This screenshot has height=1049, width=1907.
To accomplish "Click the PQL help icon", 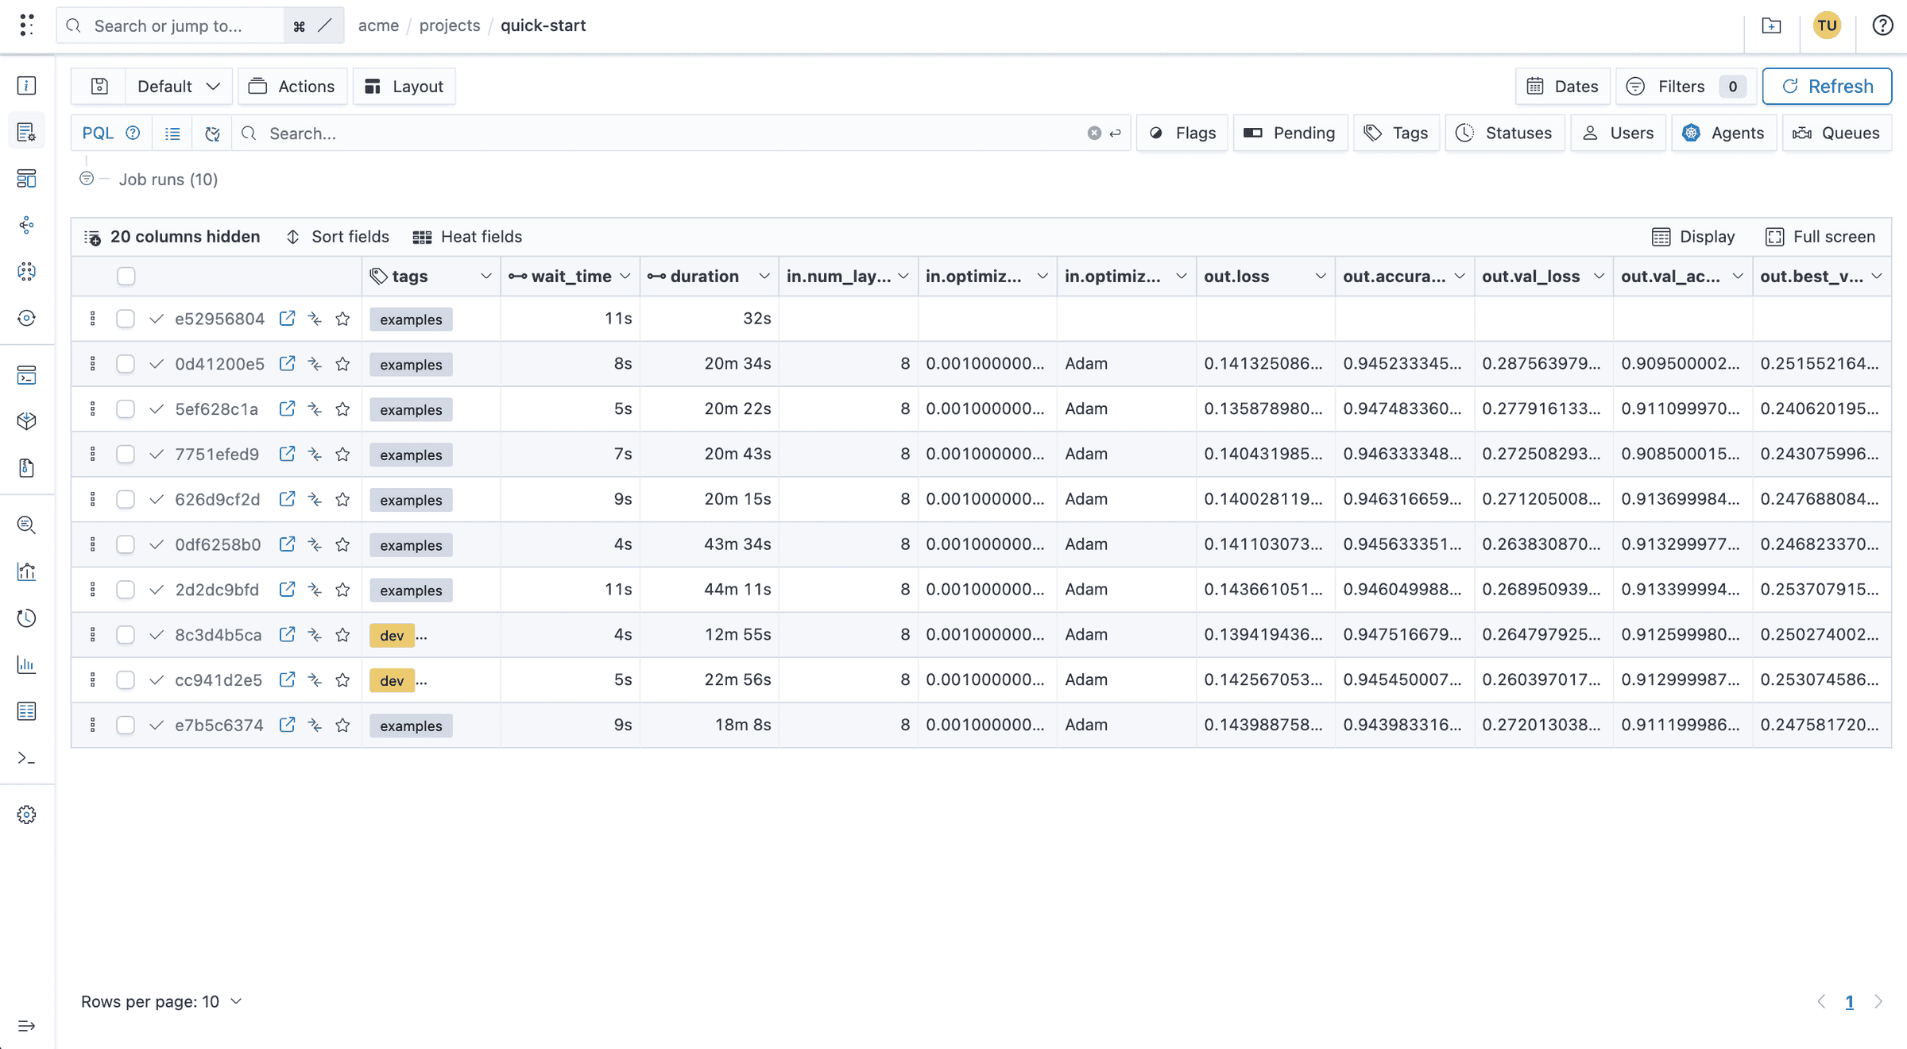I will pyautogui.click(x=133, y=133).
